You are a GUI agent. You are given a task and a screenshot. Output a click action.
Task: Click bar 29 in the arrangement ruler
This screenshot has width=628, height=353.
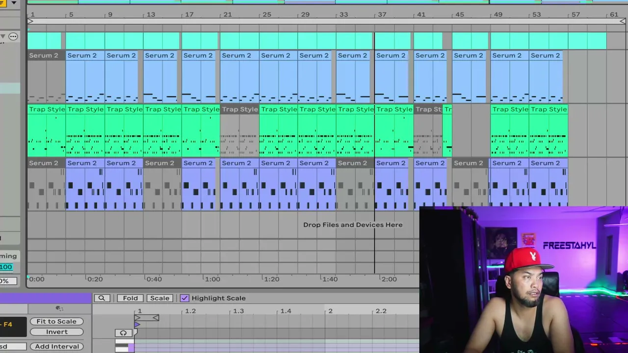[x=305, y=14]
